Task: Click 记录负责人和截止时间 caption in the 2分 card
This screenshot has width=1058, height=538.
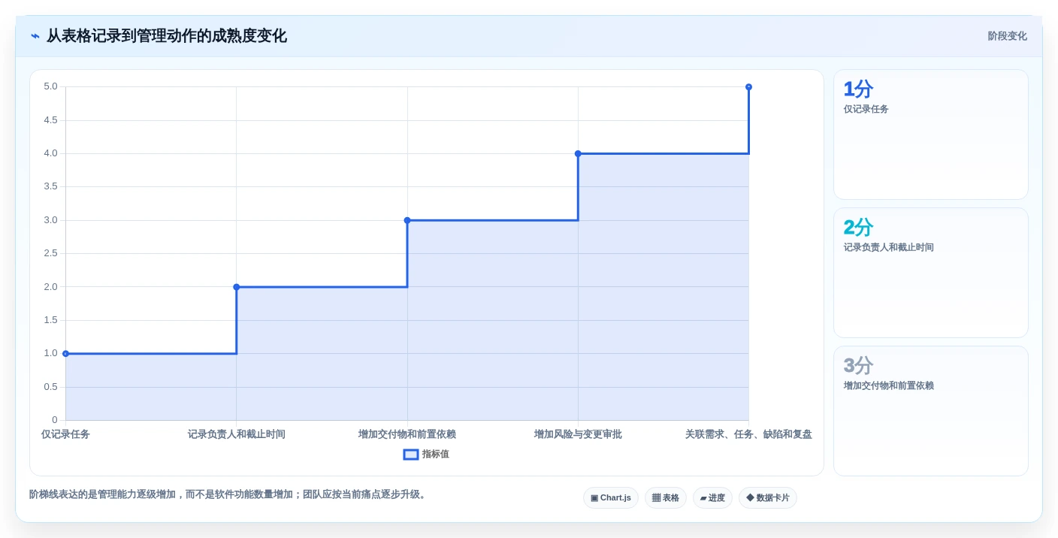Action: click(x=889, y=247)
